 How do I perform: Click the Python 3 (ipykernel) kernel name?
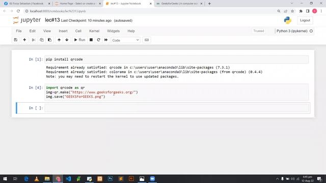(292, 31)
